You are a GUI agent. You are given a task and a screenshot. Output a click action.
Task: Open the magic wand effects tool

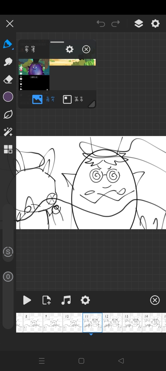coord(8,132)
